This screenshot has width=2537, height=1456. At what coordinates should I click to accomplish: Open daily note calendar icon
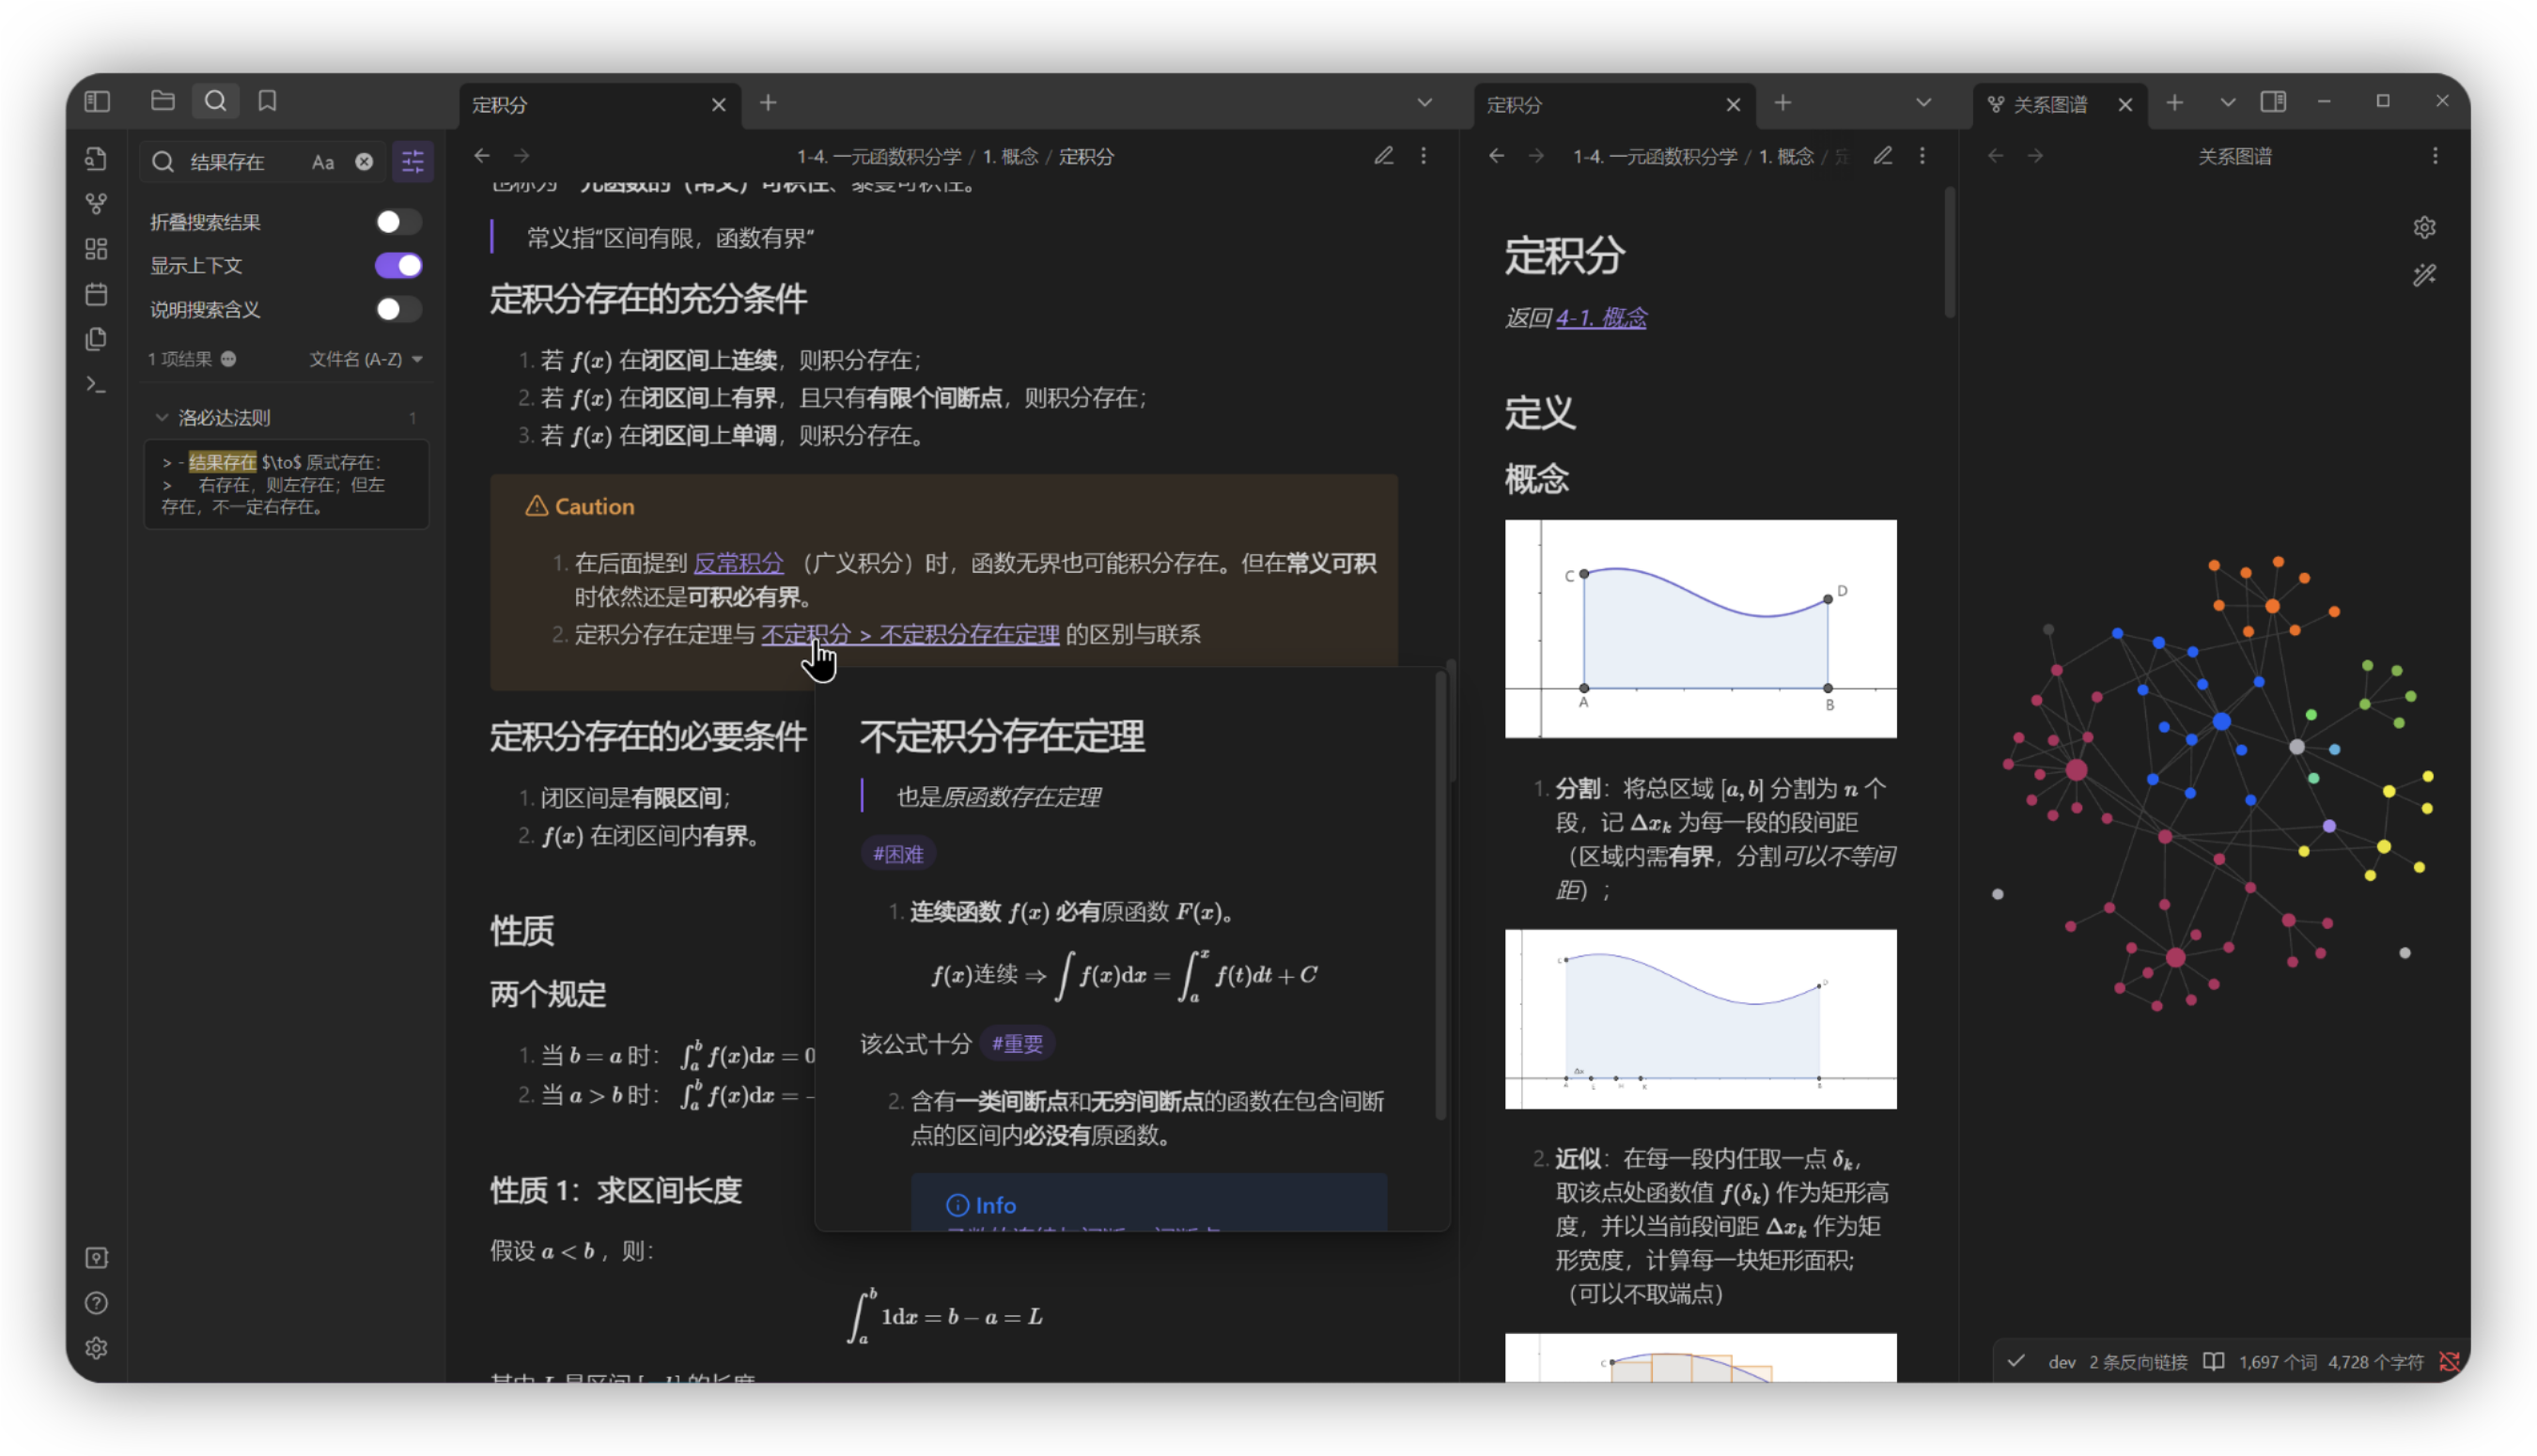[x=96, y=294]
